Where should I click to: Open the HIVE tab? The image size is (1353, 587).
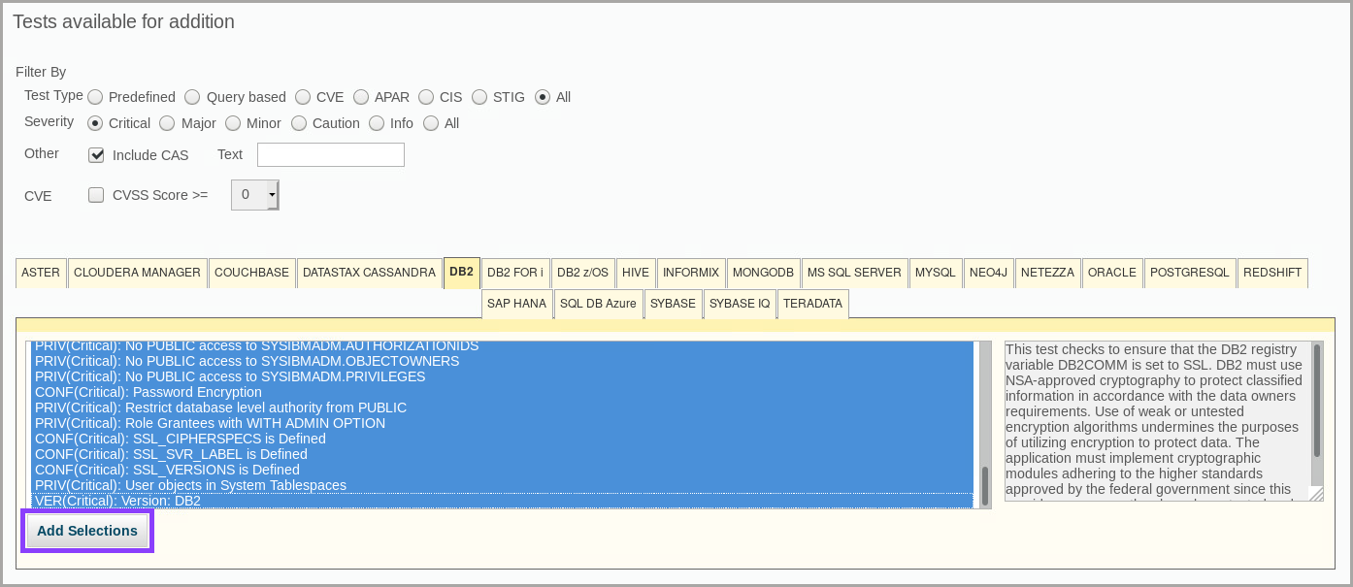(636, 274)
